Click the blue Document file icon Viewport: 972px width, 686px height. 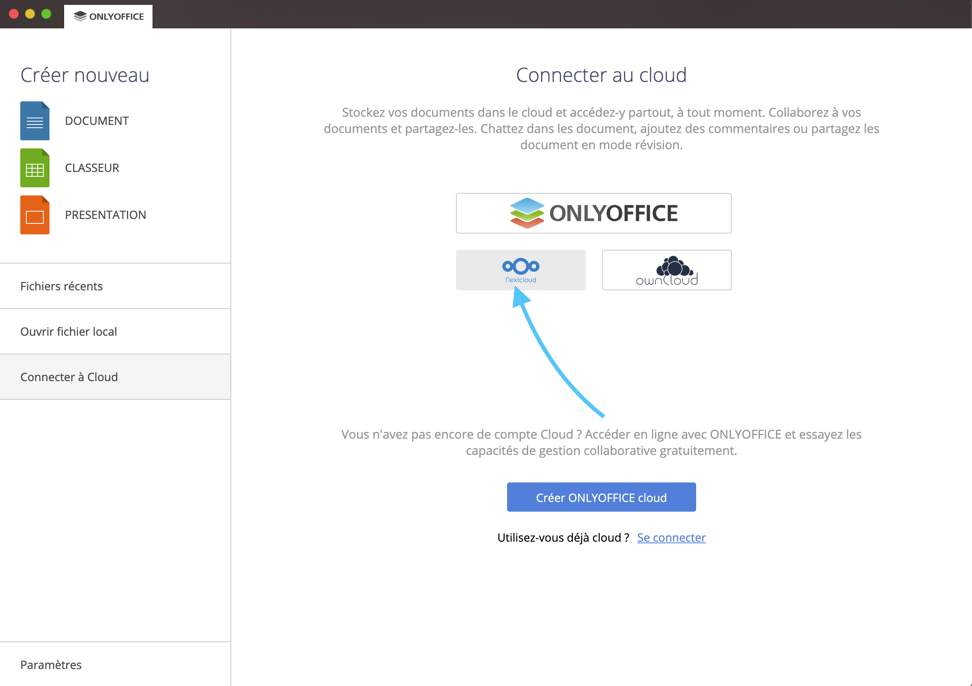35,120
